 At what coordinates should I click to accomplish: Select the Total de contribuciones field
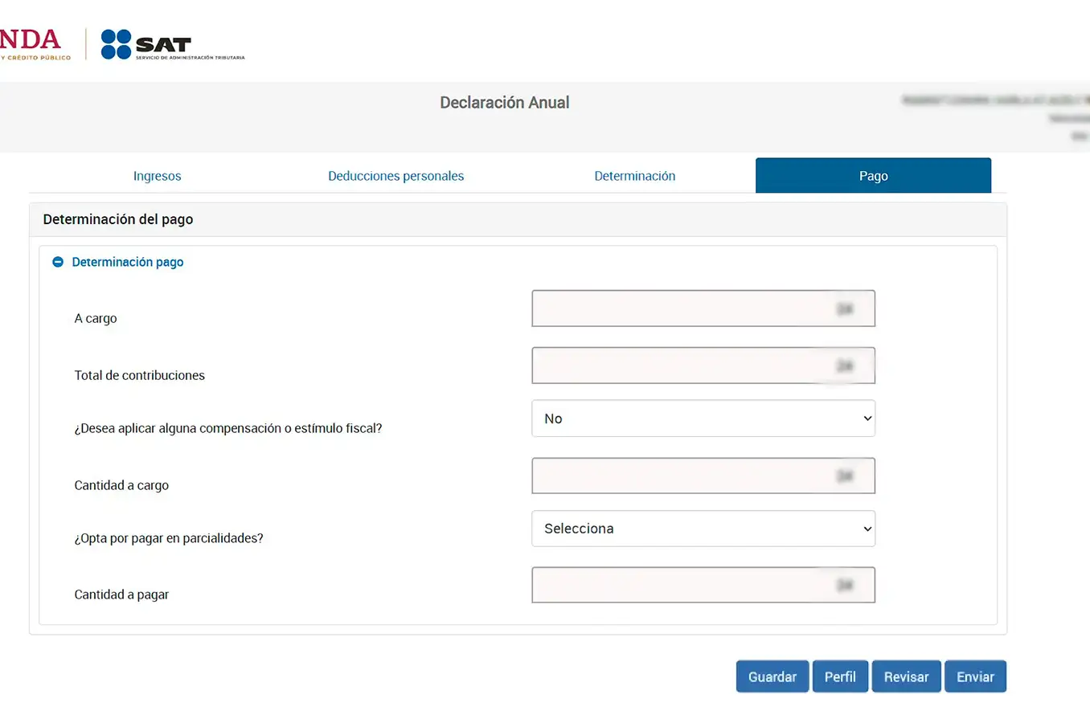[703, 366]
